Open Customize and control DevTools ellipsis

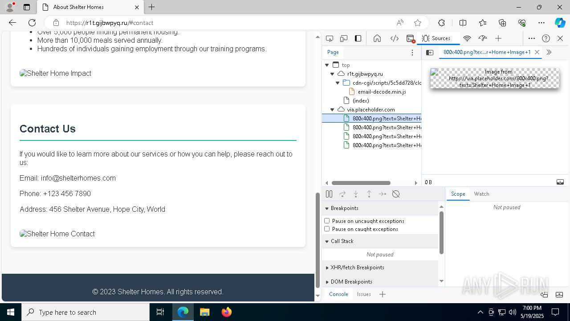532,38
